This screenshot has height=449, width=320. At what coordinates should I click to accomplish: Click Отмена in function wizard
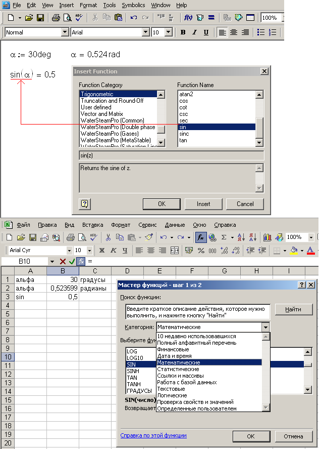[x=293, y=436]
